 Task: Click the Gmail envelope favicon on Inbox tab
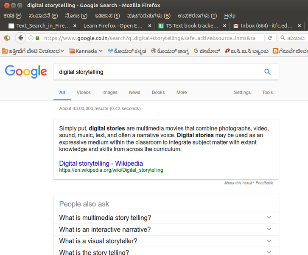point(236,26)
